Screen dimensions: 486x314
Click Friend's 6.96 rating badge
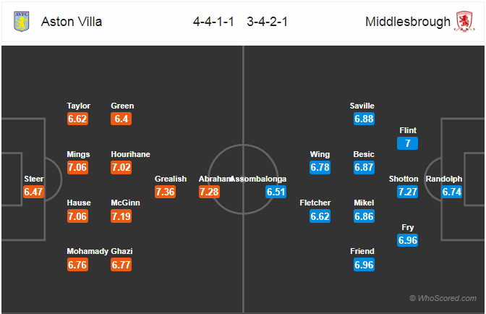pos(364,265)
